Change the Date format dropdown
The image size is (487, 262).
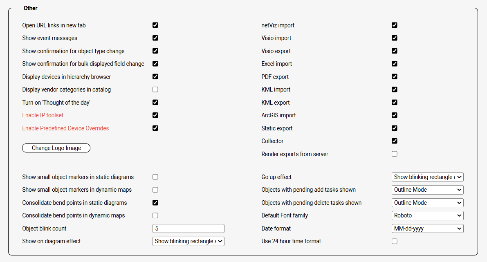[427, 228]
